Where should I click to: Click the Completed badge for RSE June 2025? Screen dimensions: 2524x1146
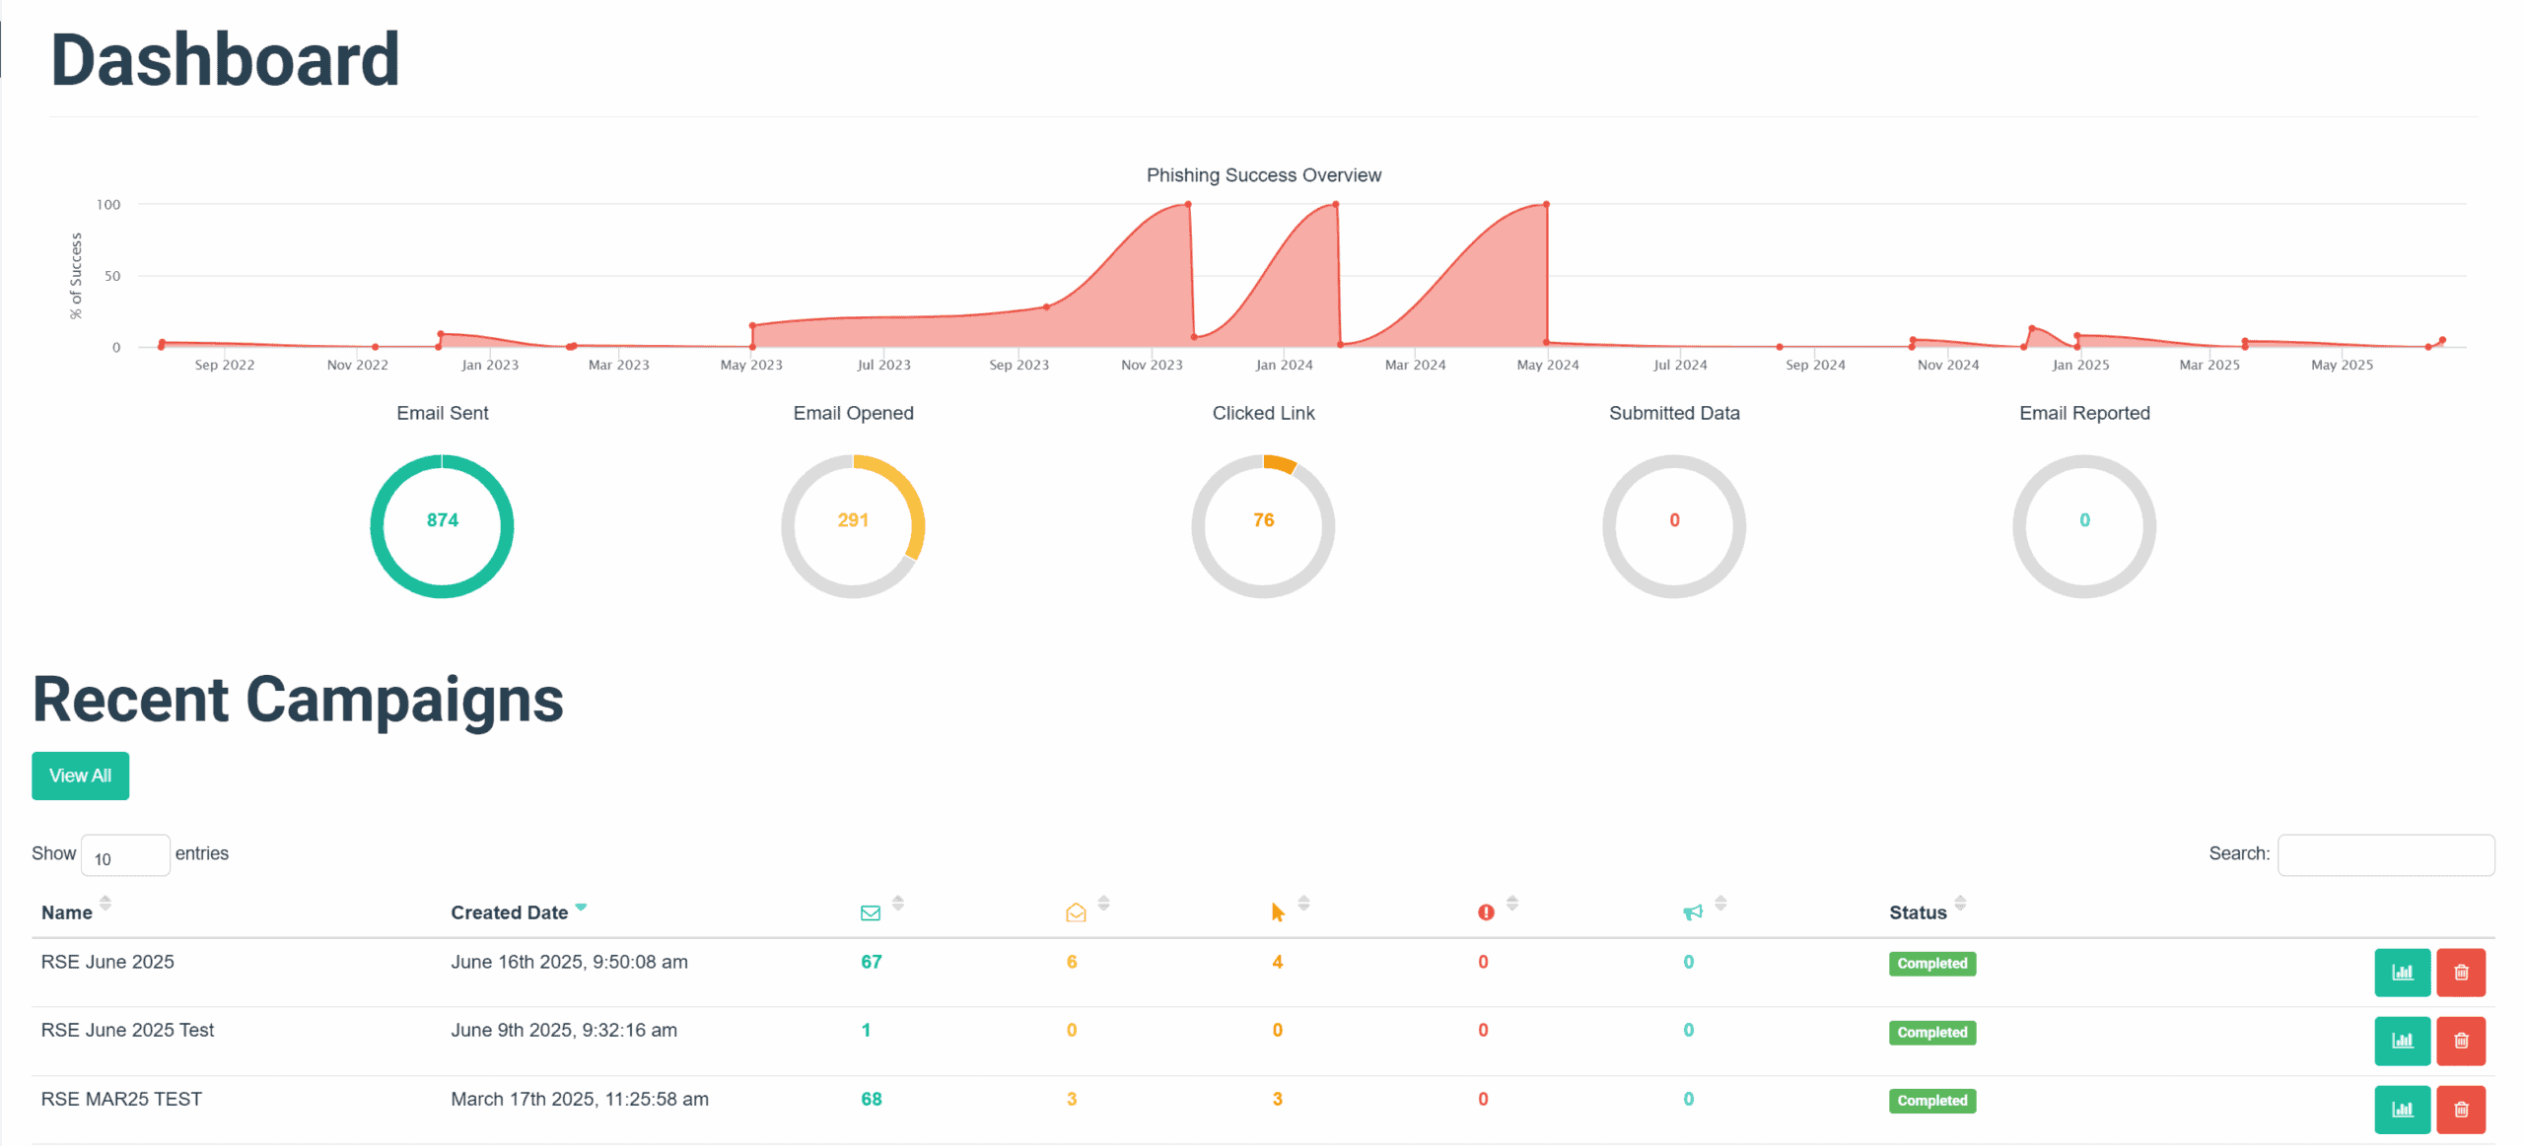pyautogui.click(x=1930, y=963)
